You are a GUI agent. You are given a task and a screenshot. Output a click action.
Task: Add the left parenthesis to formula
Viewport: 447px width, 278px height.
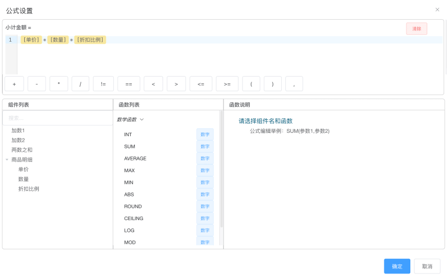click(x=251, y=84)
